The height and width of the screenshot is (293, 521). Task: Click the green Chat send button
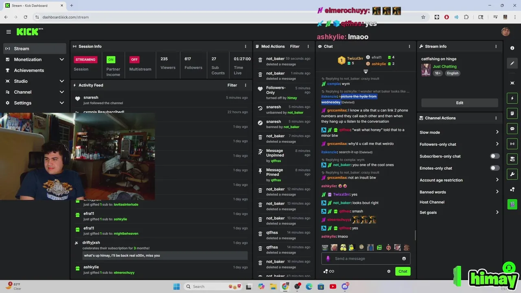[x=403, y=271]
